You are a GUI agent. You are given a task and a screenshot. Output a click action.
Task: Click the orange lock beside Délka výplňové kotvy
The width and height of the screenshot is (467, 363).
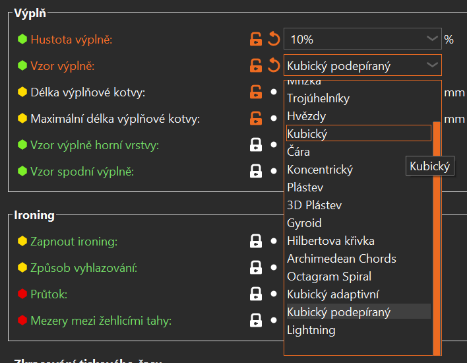[x=255, y=92]
